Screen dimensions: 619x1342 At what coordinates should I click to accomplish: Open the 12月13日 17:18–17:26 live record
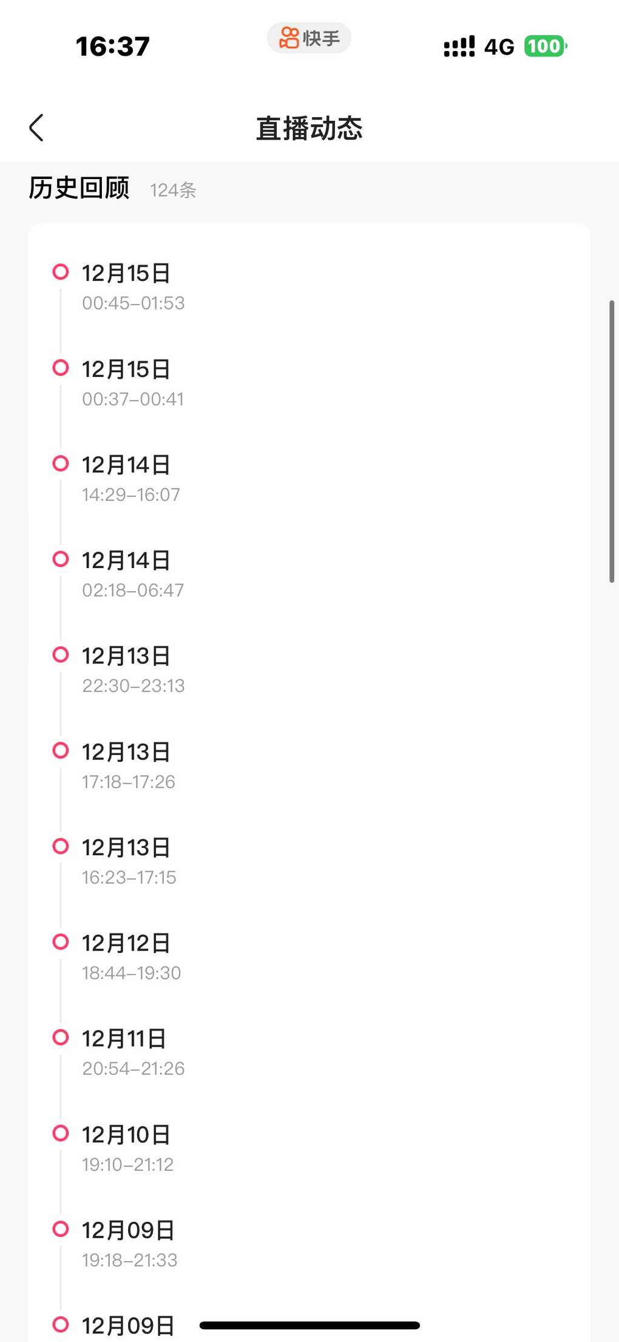click(129, 766)
